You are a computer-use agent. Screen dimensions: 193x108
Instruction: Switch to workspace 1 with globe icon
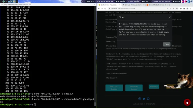[3, 1]
